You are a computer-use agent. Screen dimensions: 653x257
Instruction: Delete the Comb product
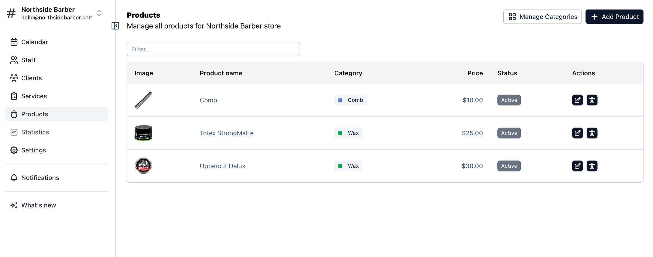coord(592,100)
